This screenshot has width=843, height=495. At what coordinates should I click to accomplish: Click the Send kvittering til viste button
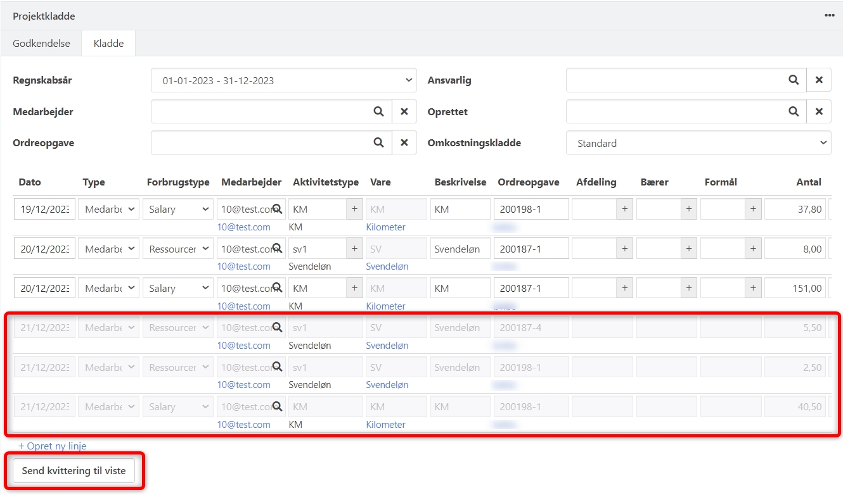pyautogui.click(x=74, y=470)
